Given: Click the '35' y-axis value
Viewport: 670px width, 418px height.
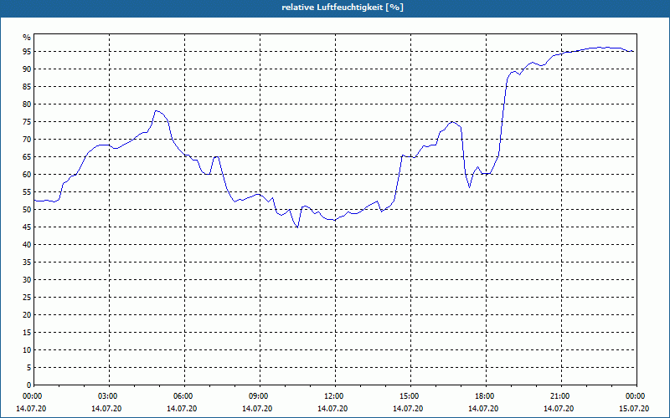Looking at the screenshot, I should coord(27,263).
